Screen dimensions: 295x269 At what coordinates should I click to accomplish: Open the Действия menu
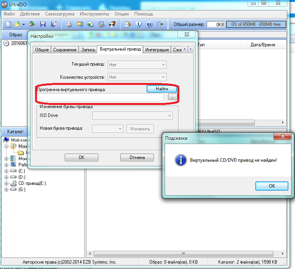tap(30, 14)
